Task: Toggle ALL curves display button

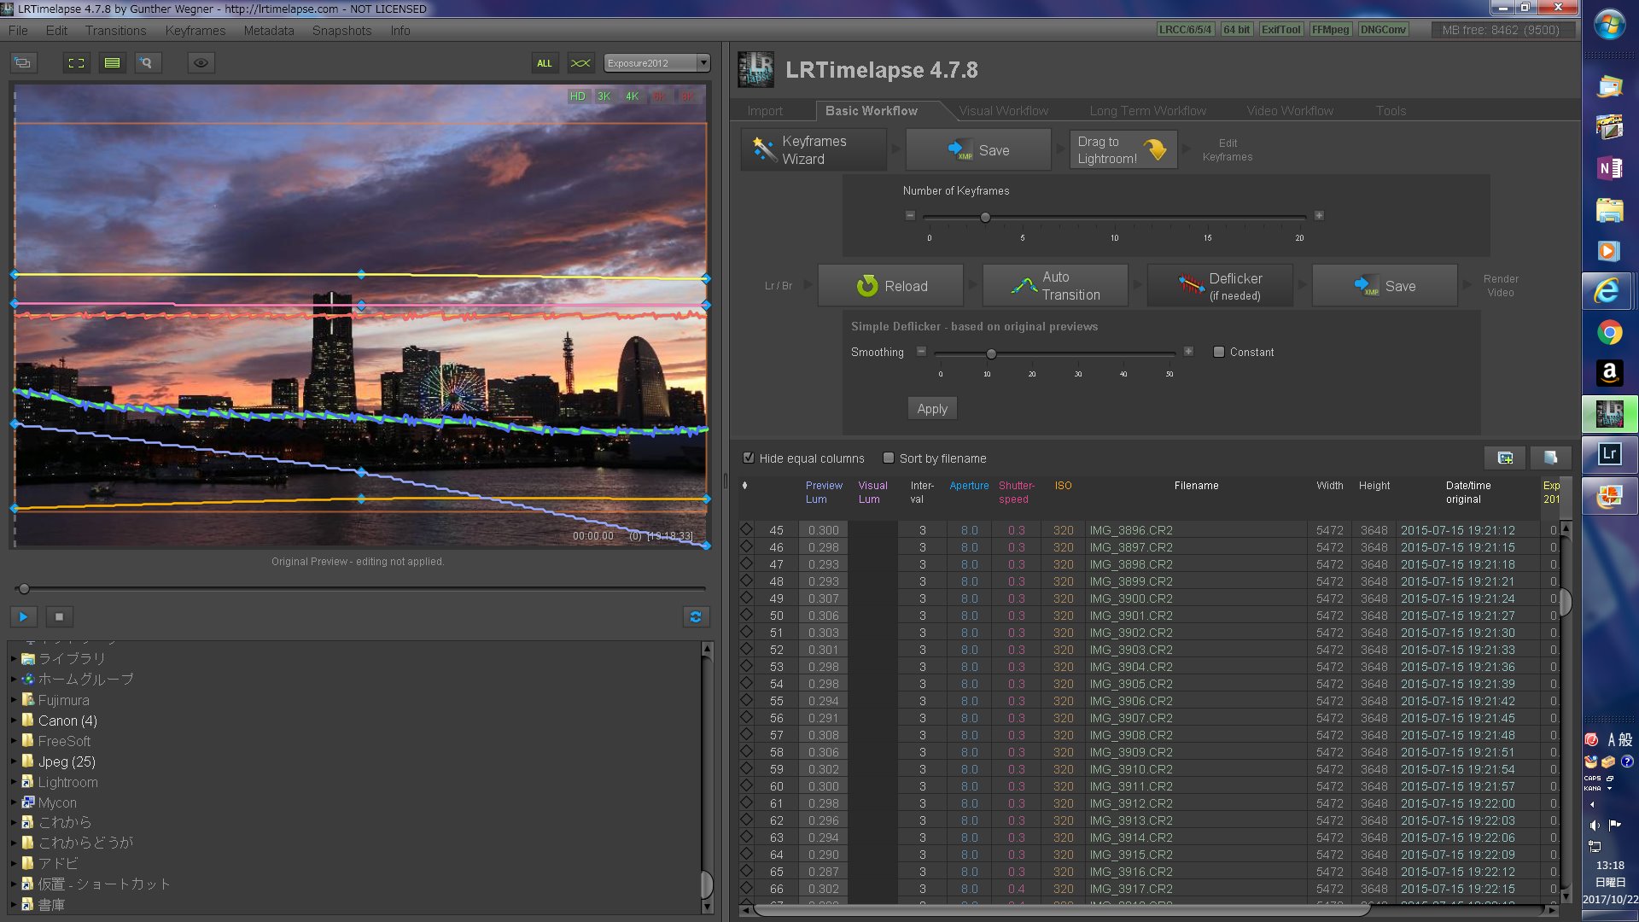Action: click(545, 63)
